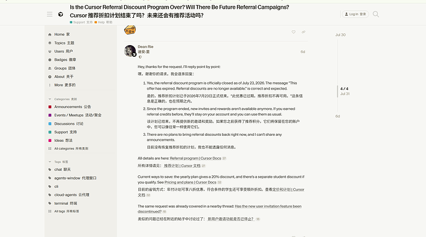Open Referral program | Cursor Docs link

tap(195, 158)
